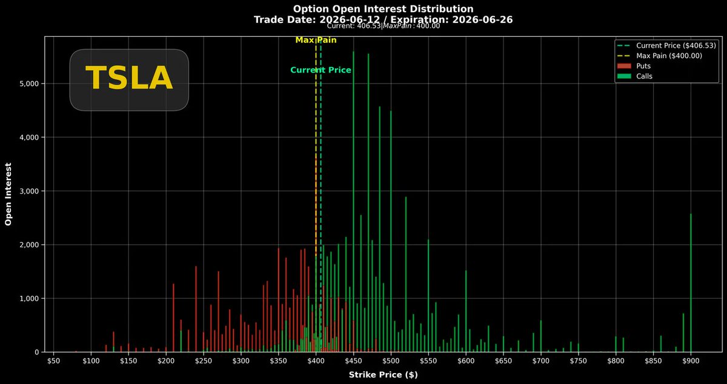Click the green call bar at $700 strike
This screenshot has width=727, height=384.
[x=541, y=336]
